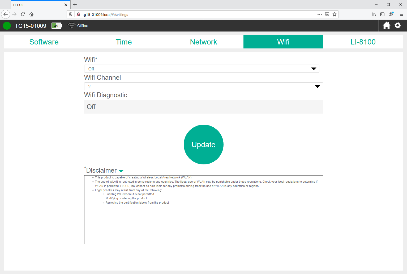The width and height of the screenshot is (407, 274).
Task: Click the insecure connection padlock icon
Action: [78, 14]
